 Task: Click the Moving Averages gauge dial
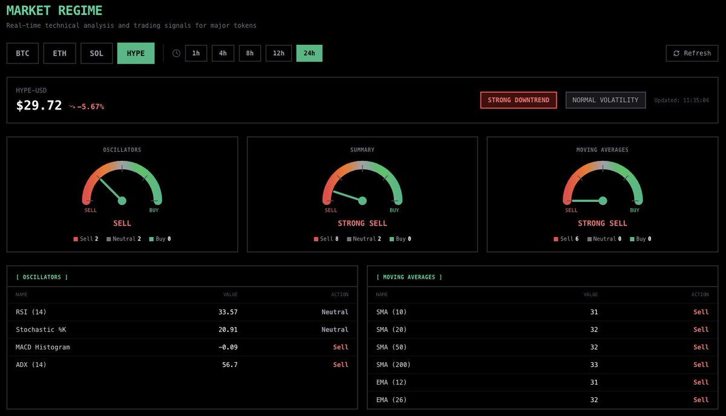pyautogui.click(x=603, y=183)
